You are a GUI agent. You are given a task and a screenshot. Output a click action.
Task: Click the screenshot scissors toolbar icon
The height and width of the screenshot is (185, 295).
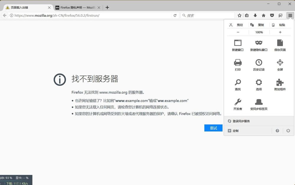tap(280, 15)
